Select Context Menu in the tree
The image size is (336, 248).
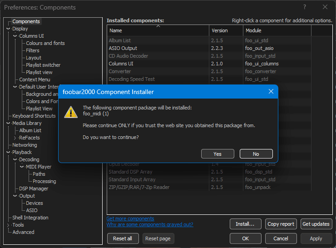[35, 79]
